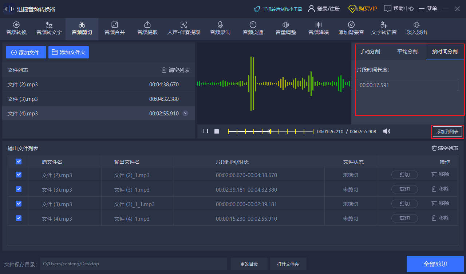Switch to the 手动分割 tab
The width and height of the screenshot is (466, 274).
coord(370,52)
